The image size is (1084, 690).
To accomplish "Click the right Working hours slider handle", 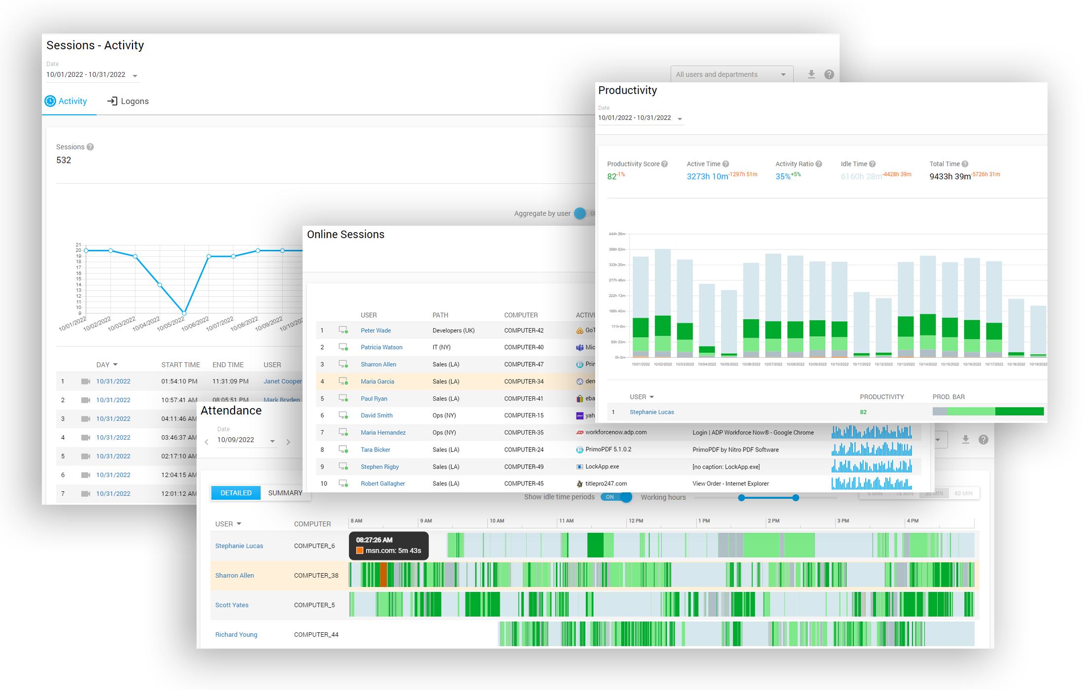I will tap(796, 498).
